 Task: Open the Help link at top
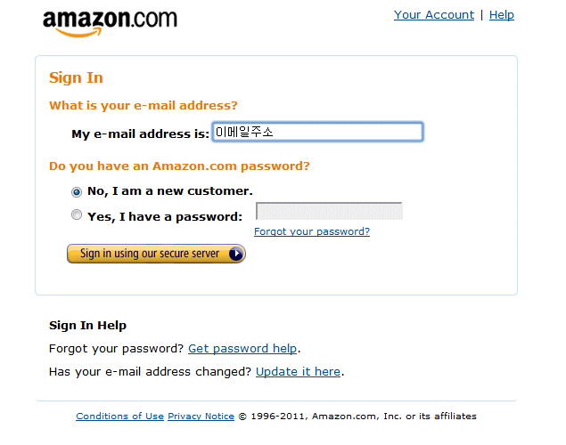point(502,15)
